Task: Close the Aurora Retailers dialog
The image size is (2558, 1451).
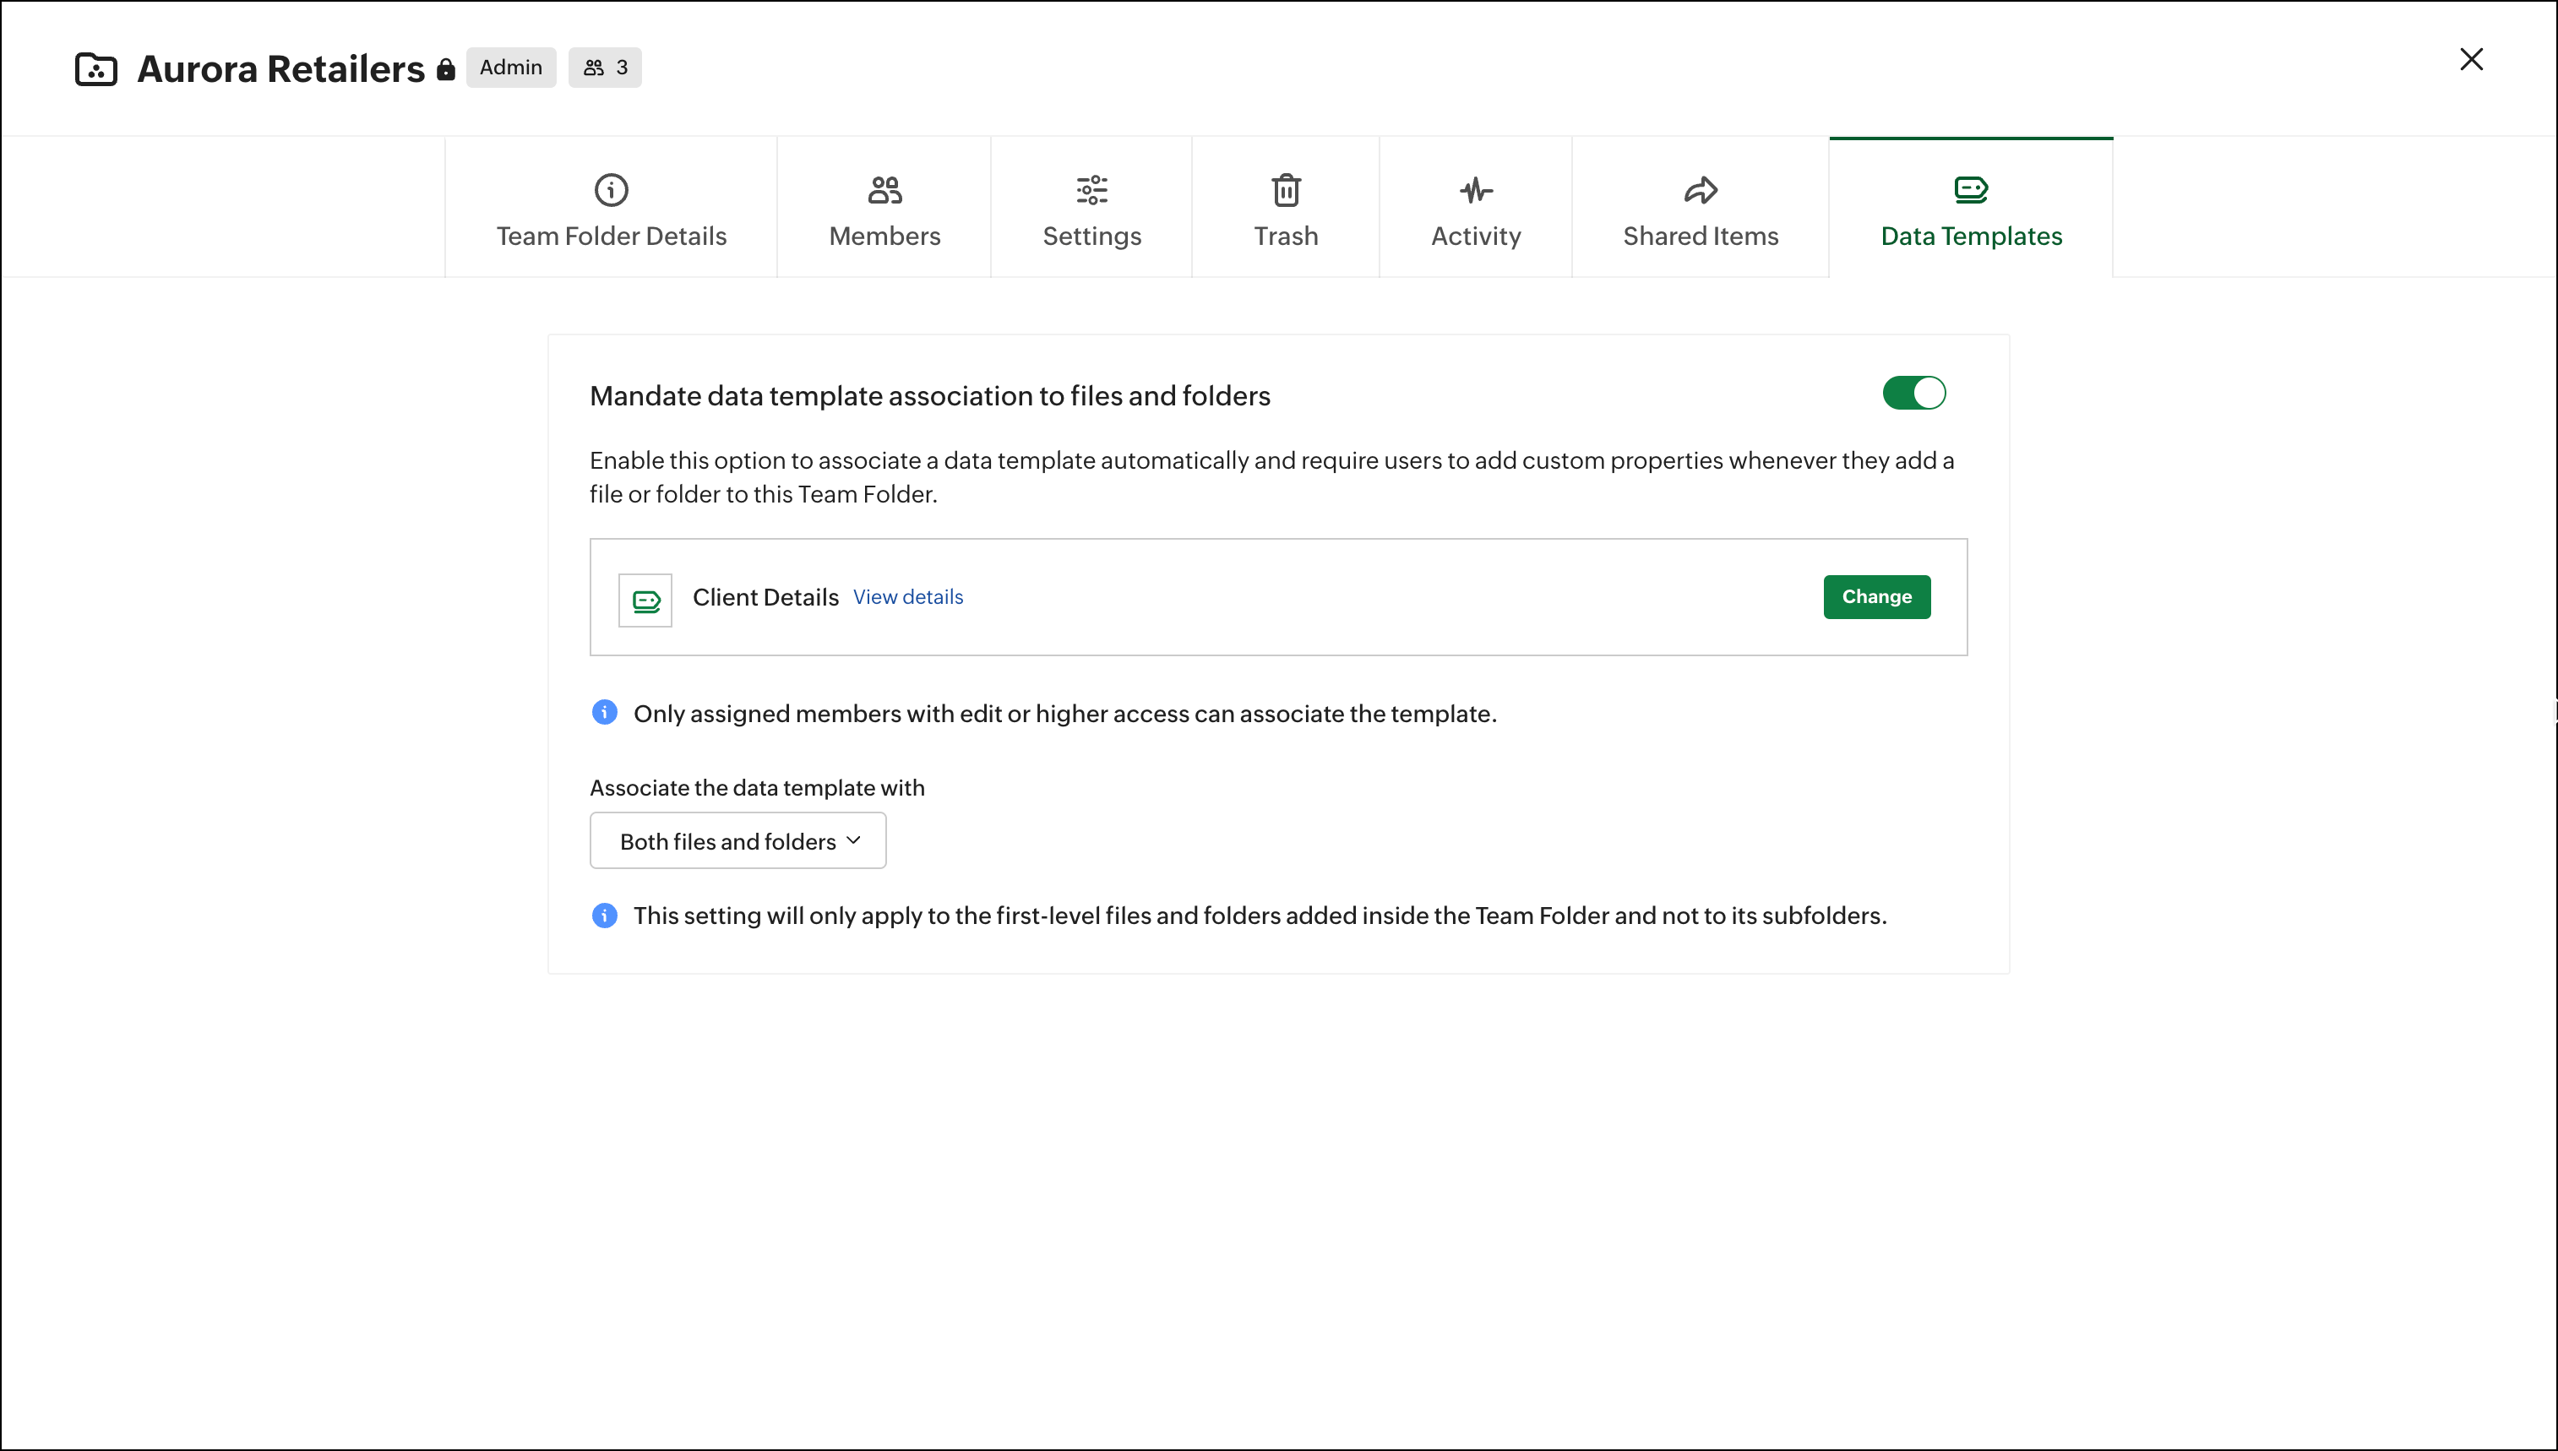Action: 2470,60
